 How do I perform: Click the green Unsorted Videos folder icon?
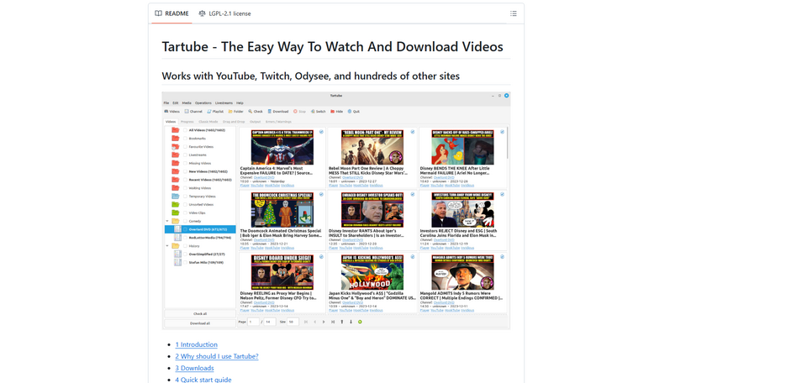click(175, 205)
